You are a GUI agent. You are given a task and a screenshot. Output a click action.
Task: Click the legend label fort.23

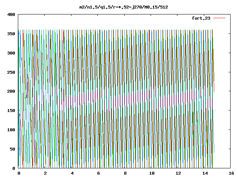[201, 18]
